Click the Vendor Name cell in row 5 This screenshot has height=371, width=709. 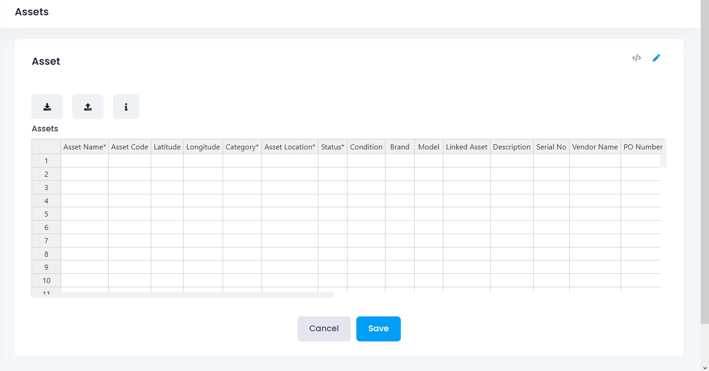click(x=595, y=214)
